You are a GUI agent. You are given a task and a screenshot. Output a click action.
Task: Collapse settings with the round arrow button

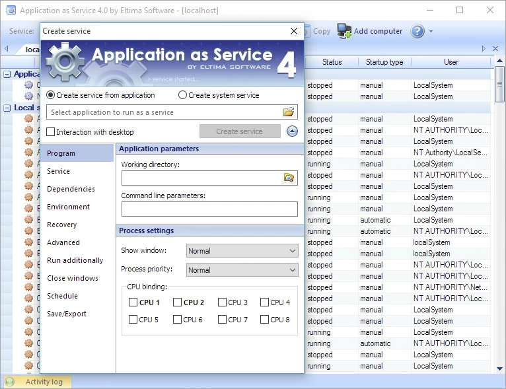click(293, 131)
